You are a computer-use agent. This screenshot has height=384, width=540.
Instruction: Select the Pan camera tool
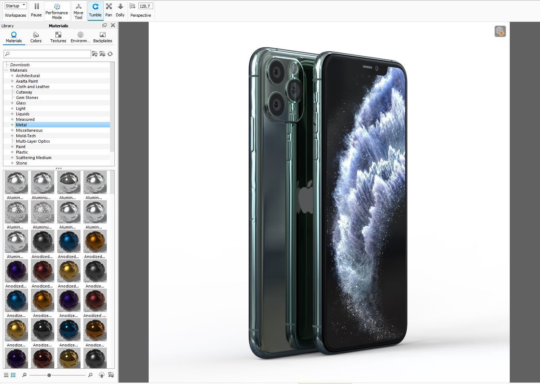[x=109, y=10]
